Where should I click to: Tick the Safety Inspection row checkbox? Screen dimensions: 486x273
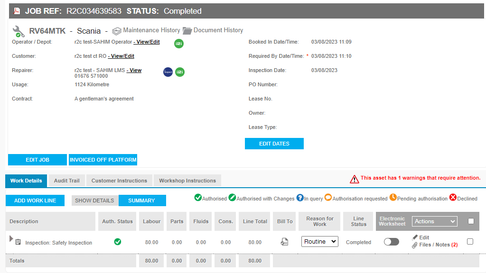pos(470,241)
